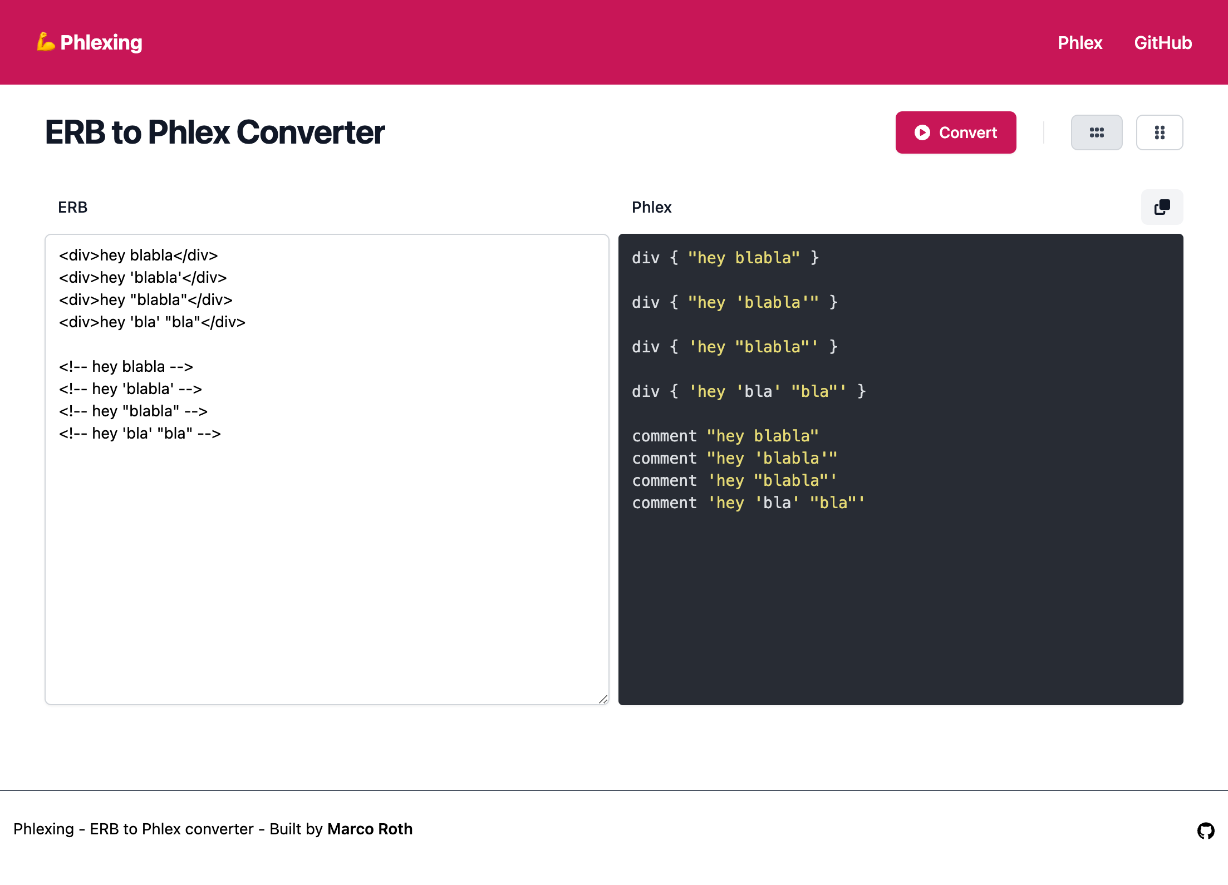
Task: Switch to horizontal side-by-side layout icon
Action: [x=1096, y=132]
